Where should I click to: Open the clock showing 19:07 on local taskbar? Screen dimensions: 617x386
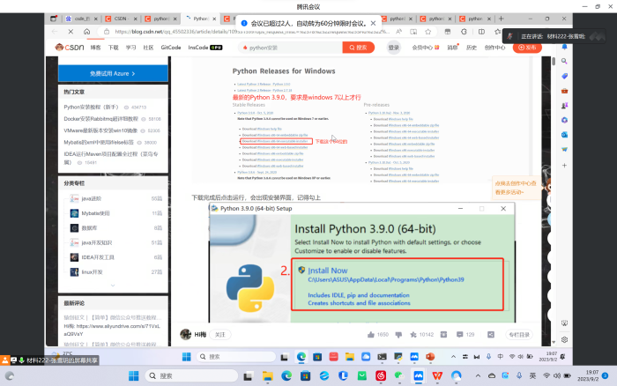[x=588, y=375]
